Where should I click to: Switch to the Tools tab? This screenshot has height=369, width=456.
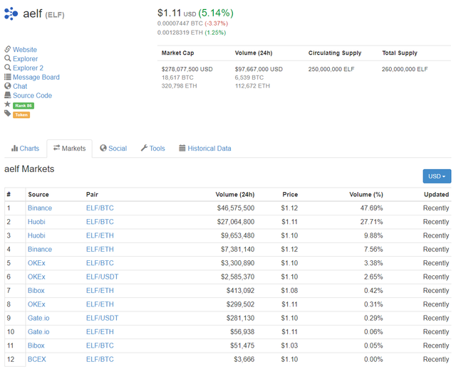(153, 148)
